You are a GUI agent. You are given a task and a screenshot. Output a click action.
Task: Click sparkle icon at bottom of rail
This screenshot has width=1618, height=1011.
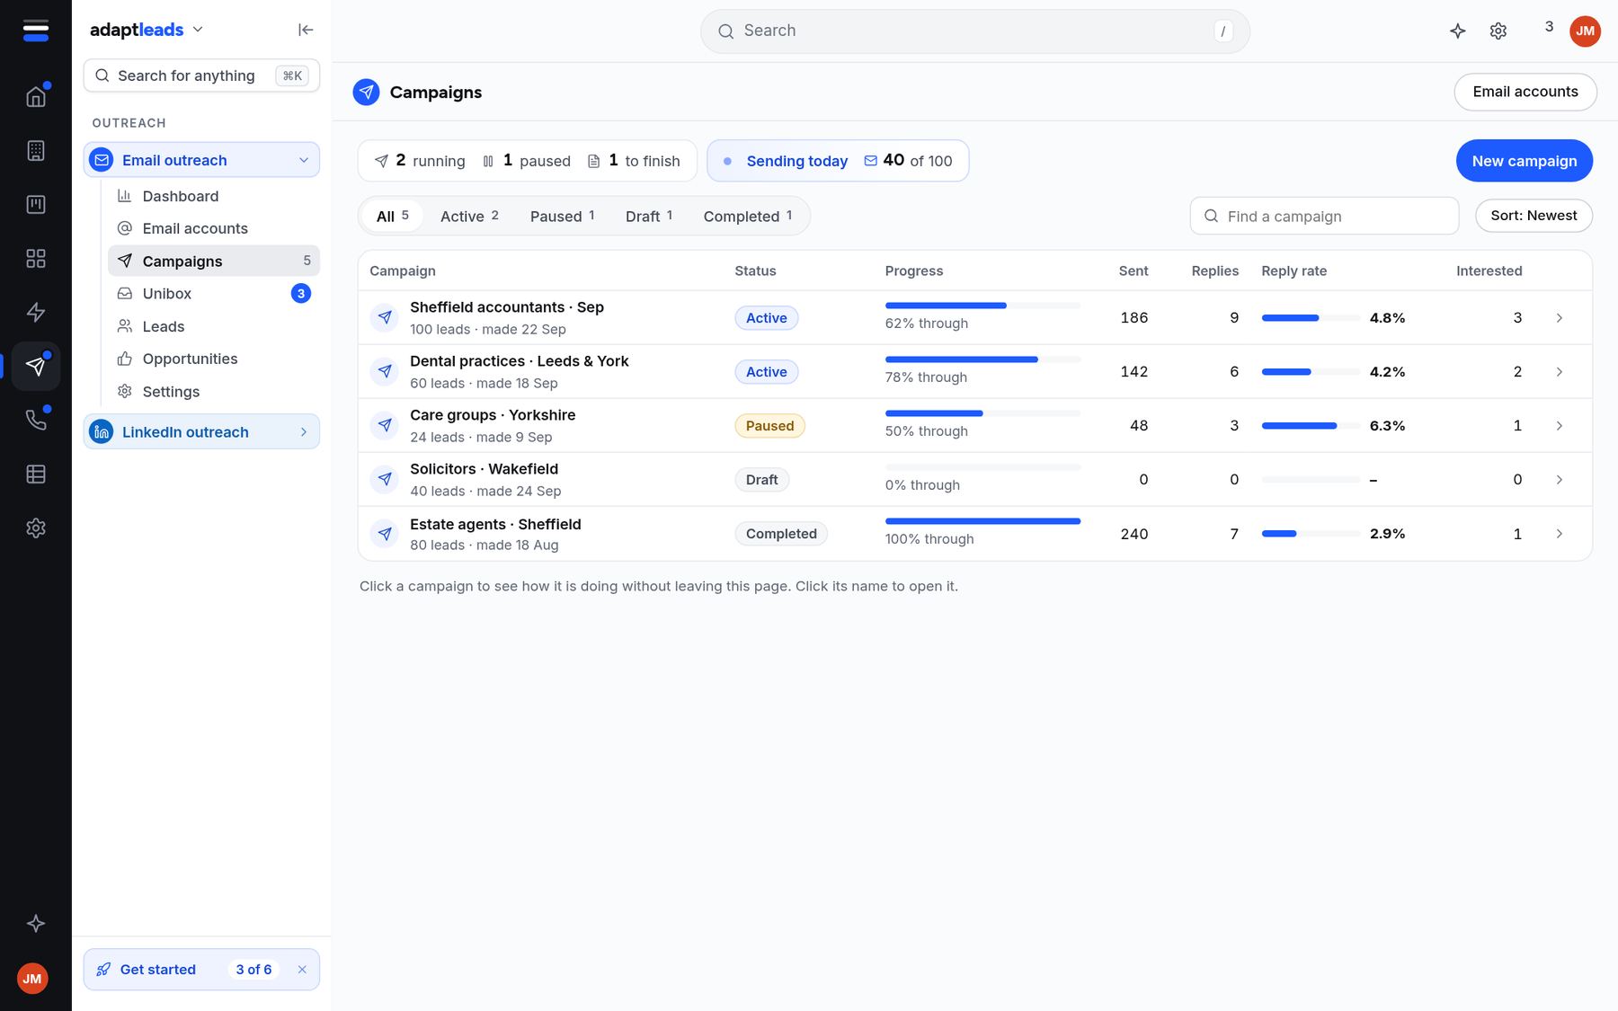(36, 923)
